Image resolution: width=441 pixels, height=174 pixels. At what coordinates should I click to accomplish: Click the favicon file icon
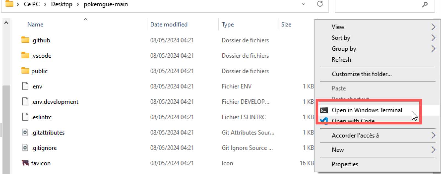[25, 163]
